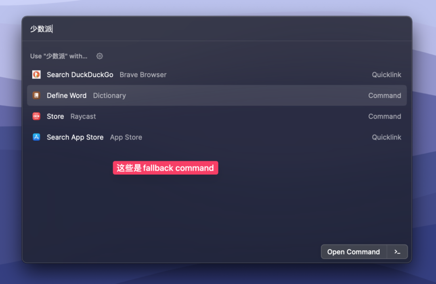The width and height of the screenshot is (436, 284).
Task: Click Command label on Define Word row
Action: tap(385, 95)
